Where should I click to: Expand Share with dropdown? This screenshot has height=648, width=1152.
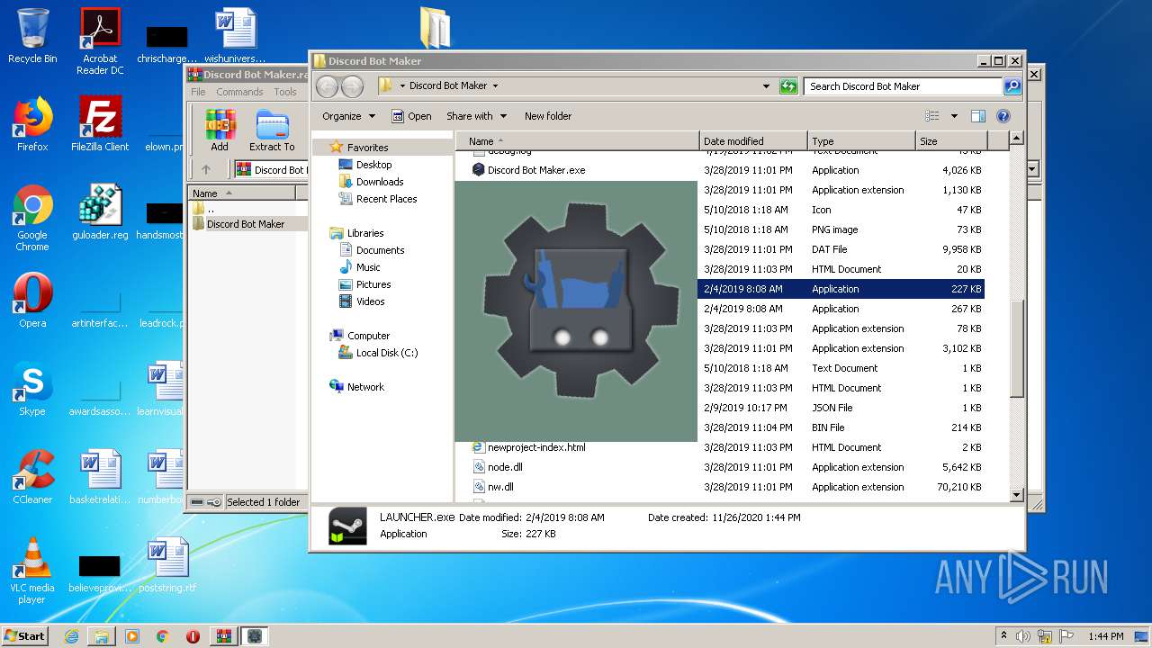[477, 116]
